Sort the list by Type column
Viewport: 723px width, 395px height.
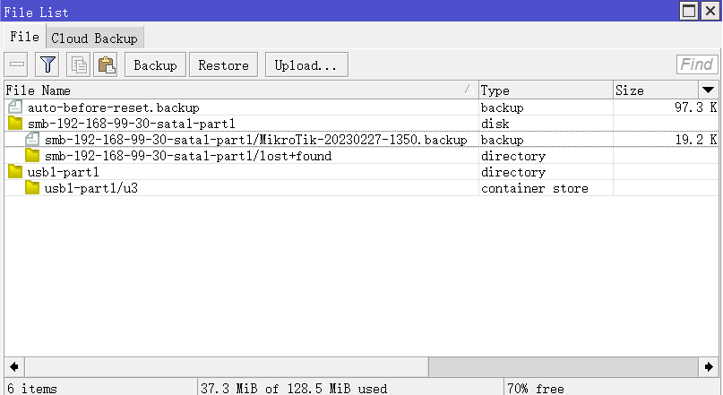pyautogui.click(x=544, y=90)
